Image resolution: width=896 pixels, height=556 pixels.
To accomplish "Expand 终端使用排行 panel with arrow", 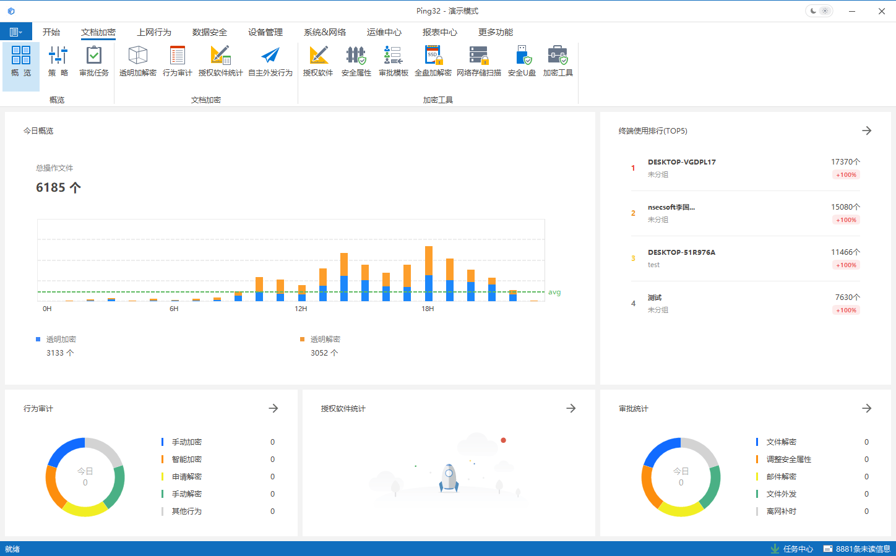I will (x=866, y=130).
